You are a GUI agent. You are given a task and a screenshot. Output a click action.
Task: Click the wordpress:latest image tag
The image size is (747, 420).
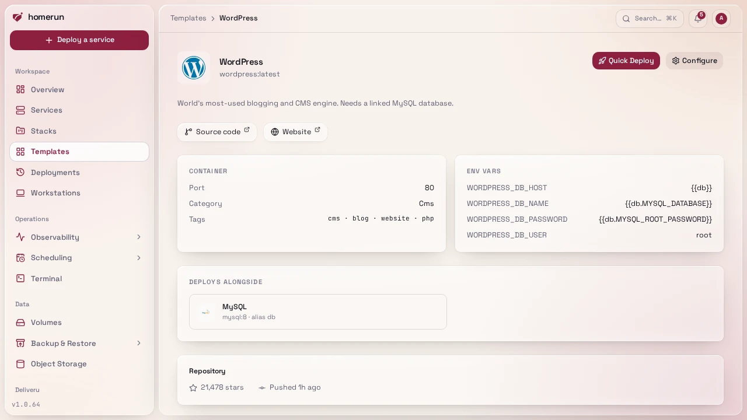tap(250, 74)
